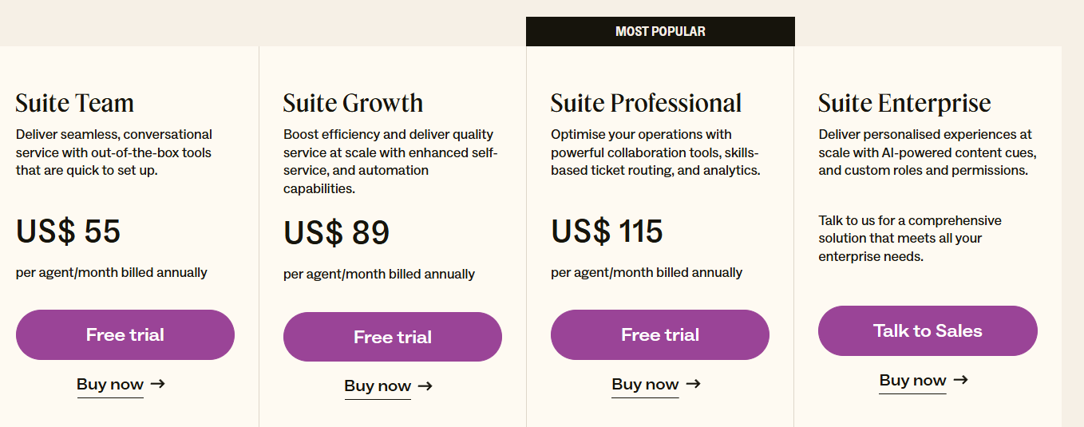Start the Suite Team free trial
1084x427 pixels.
click(x=125, y=335)
